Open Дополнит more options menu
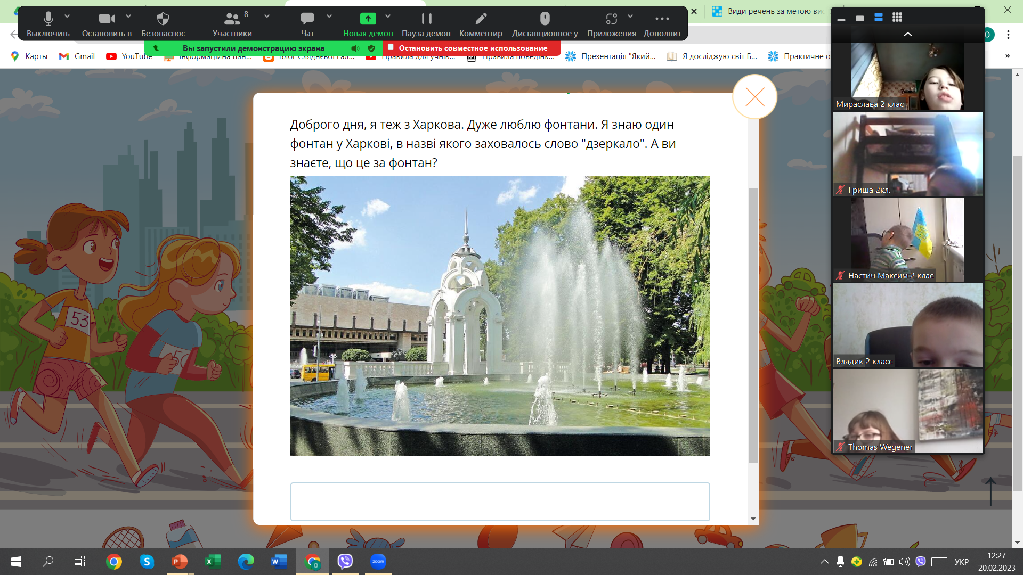This screenshot has height=575, width=1023. click(x=662, y=24)
